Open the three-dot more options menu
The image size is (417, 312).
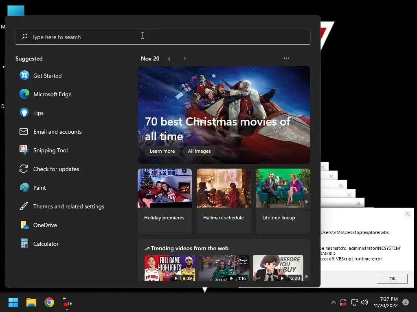click(x=286, y=58)
